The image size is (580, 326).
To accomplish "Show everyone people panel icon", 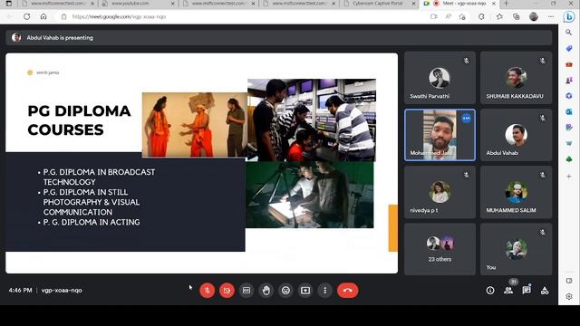I will 508,291.
